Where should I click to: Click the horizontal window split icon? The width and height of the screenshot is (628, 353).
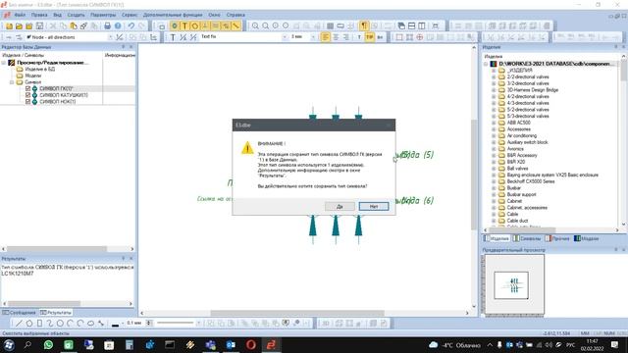412,26
